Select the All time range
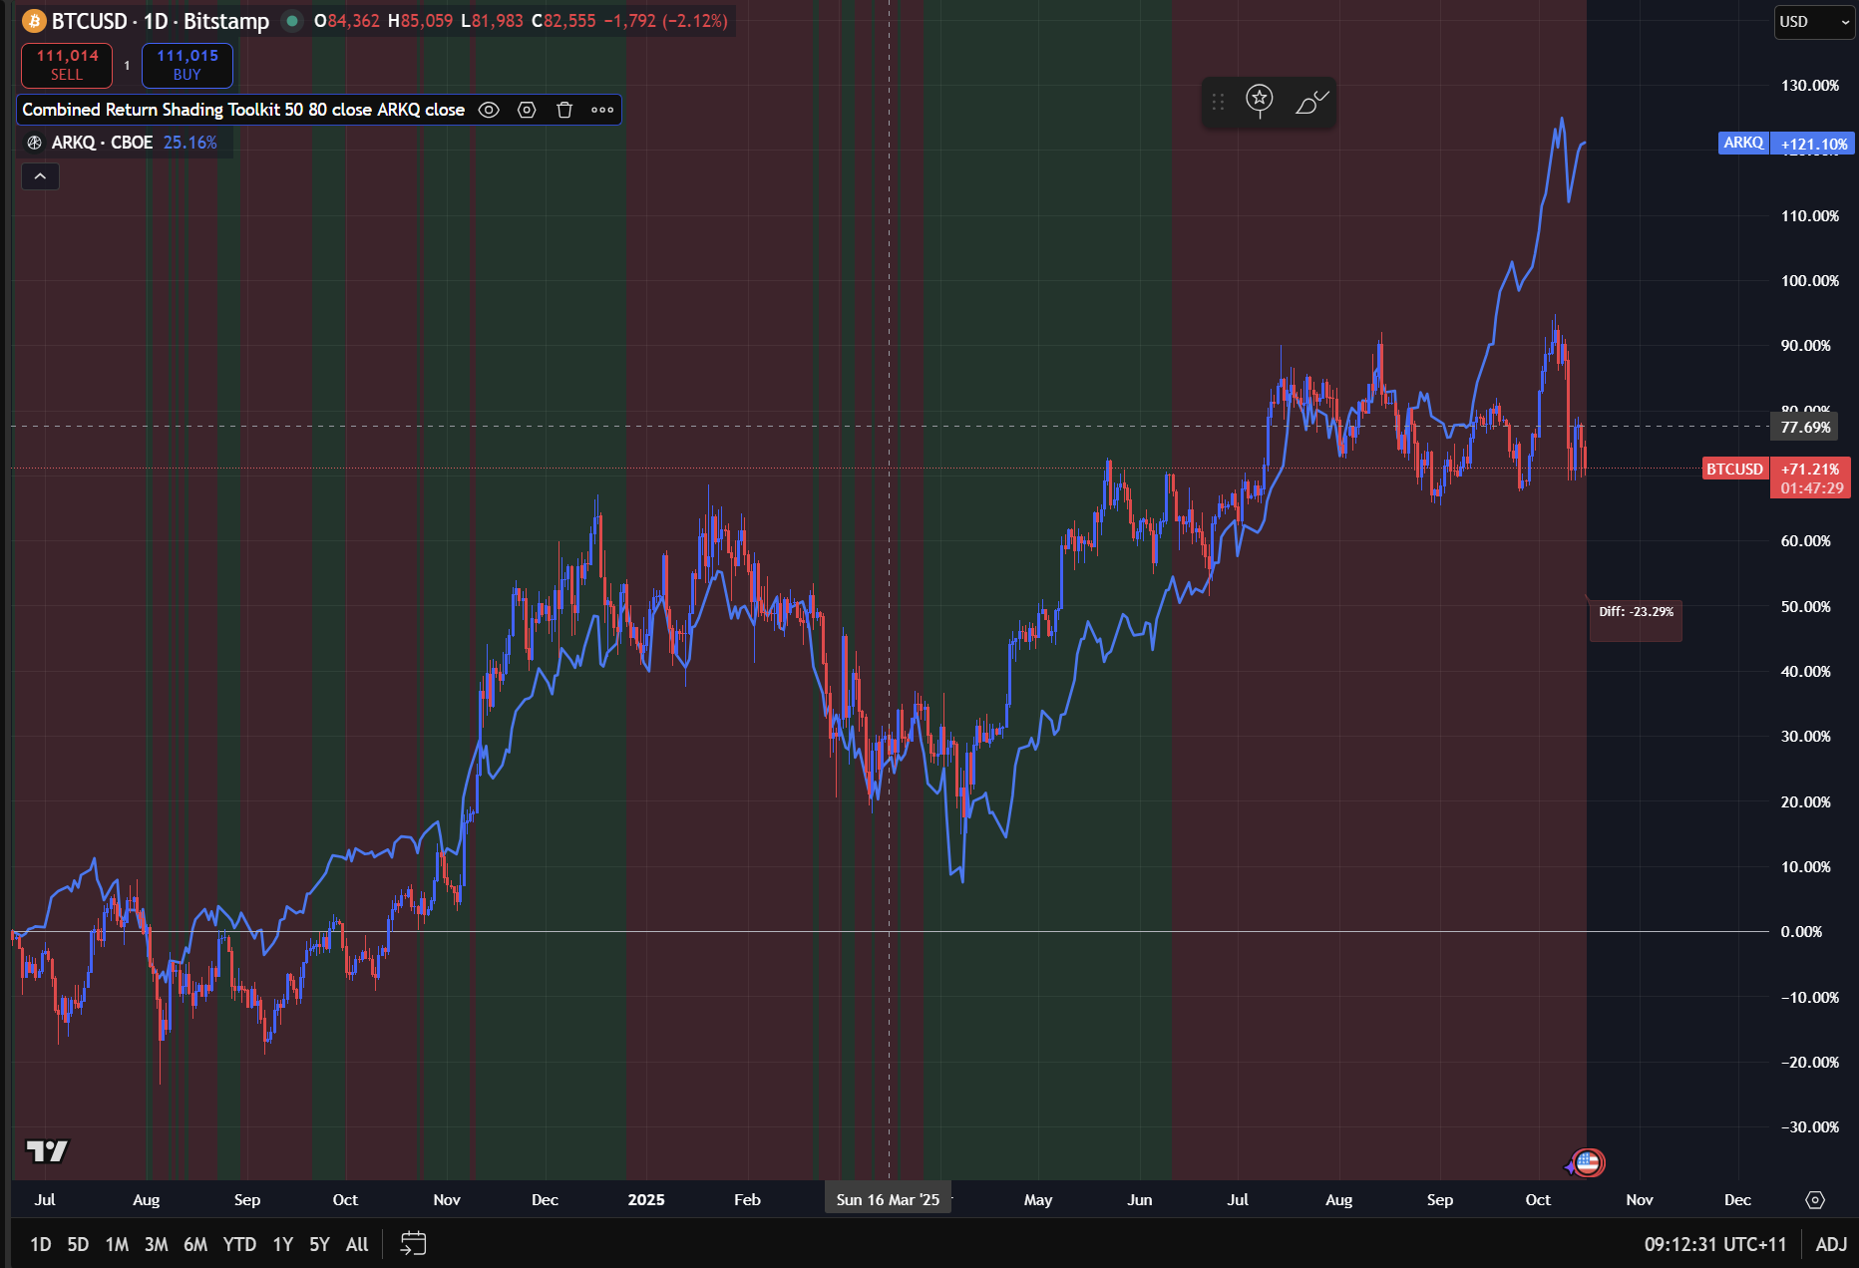This screenshot has width=1859, height=1268. (357, 1244)
